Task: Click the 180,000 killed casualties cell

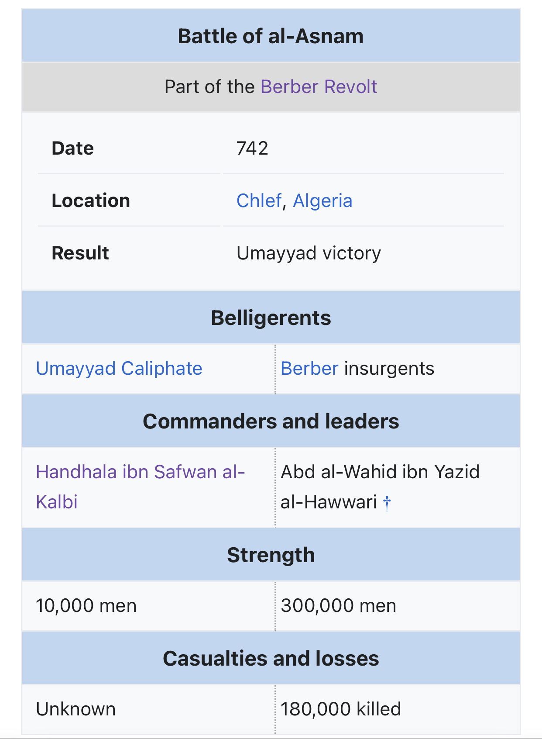Action: [x=398, y=709]
